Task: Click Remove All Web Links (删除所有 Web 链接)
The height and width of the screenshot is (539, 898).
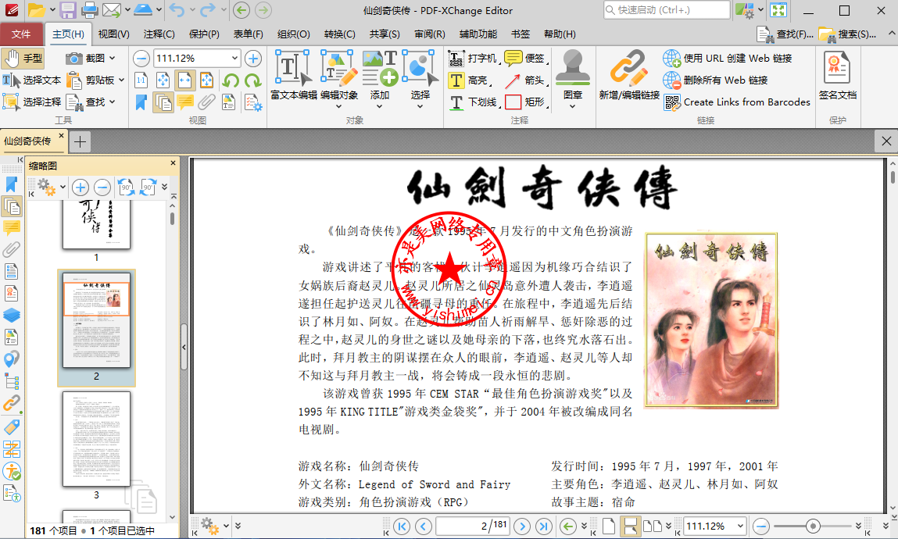Action: click(715, 80)
